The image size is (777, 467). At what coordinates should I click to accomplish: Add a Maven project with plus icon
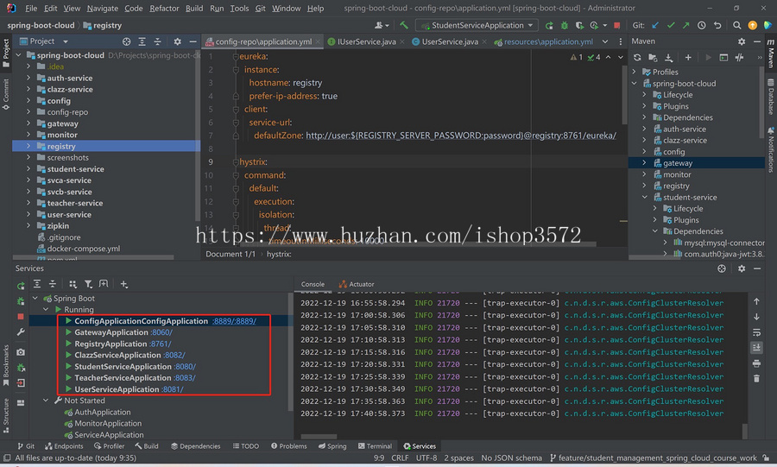688,58
